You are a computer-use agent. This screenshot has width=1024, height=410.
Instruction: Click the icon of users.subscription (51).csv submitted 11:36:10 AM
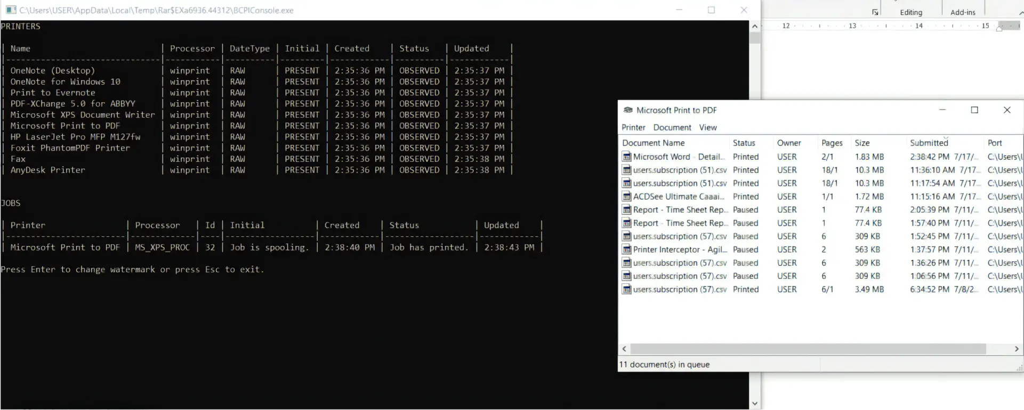click(627, 170)
